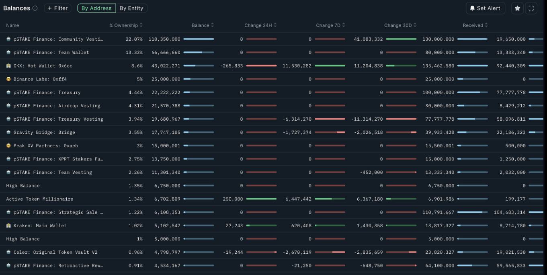This screenshot has height=275, width=547.
Task: Click the info icon next to Balances
Action: click(35, 8)
